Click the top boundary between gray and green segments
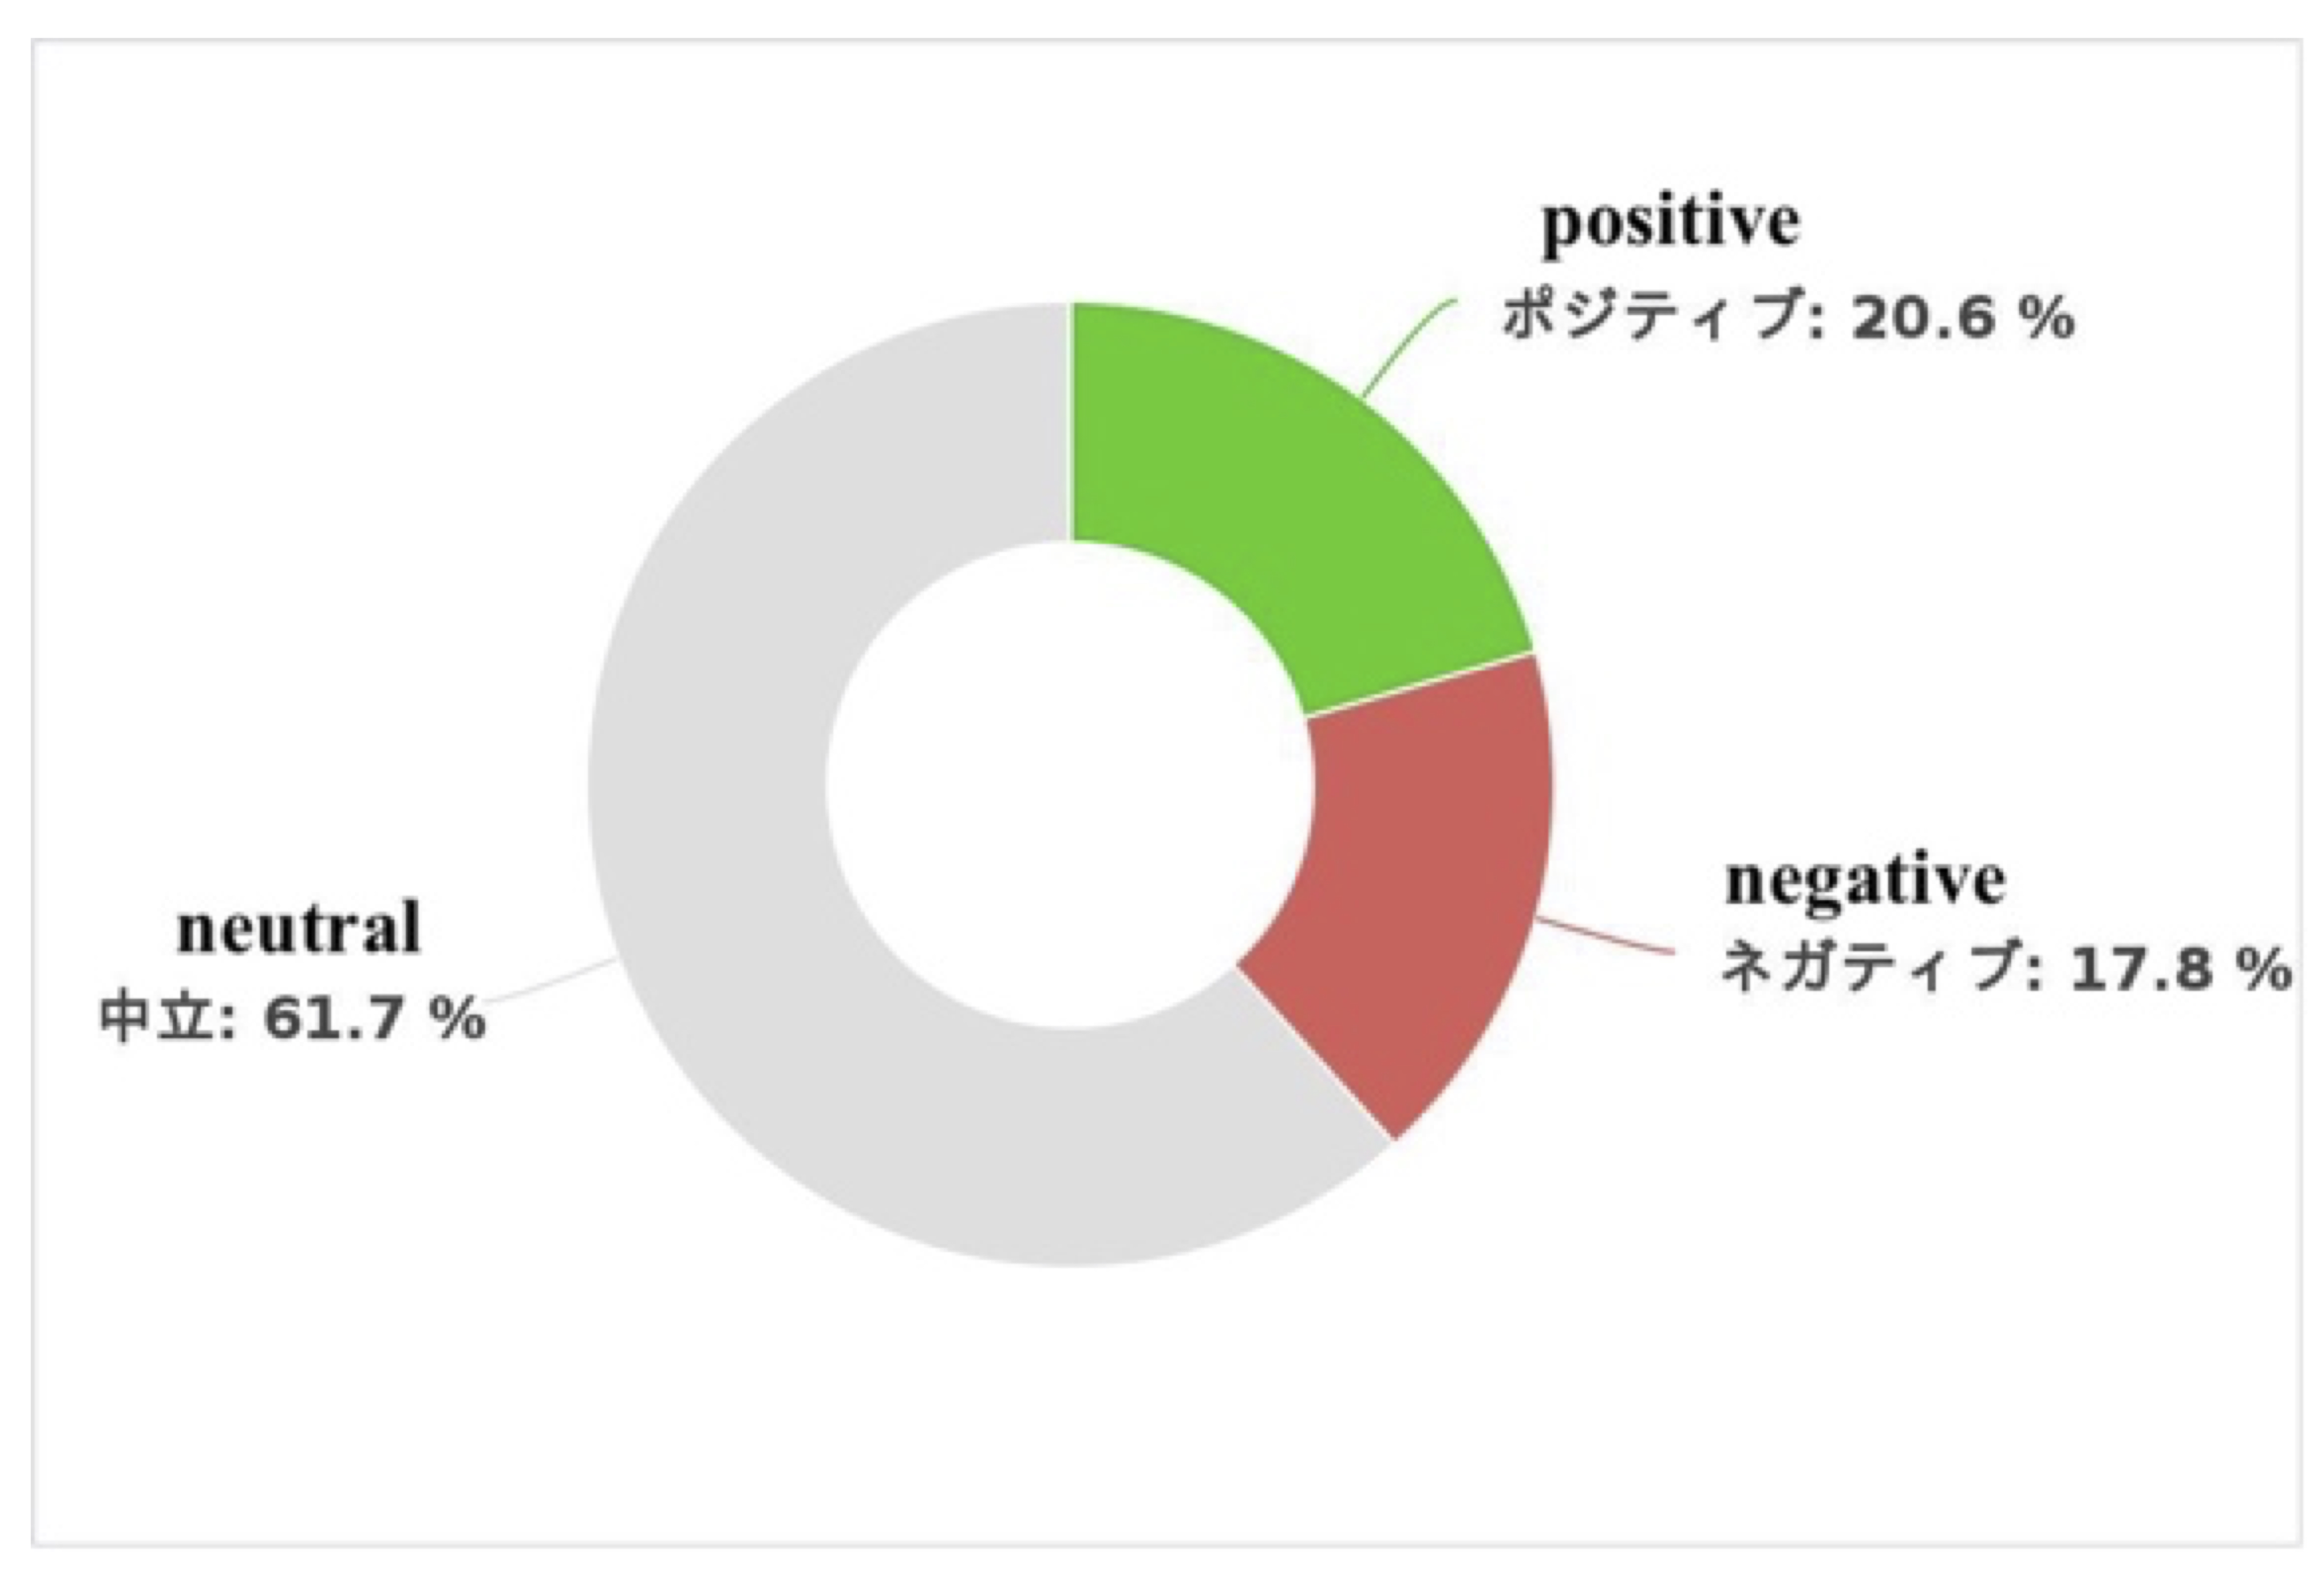This screenshot has width=2324, height=1578. [x=1071, y=420]
